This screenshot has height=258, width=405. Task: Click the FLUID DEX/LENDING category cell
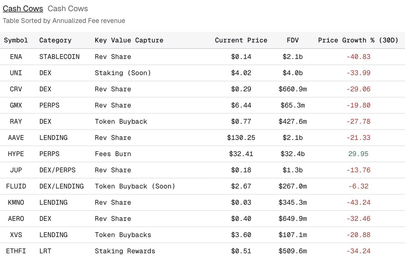(x=62, y=186)
